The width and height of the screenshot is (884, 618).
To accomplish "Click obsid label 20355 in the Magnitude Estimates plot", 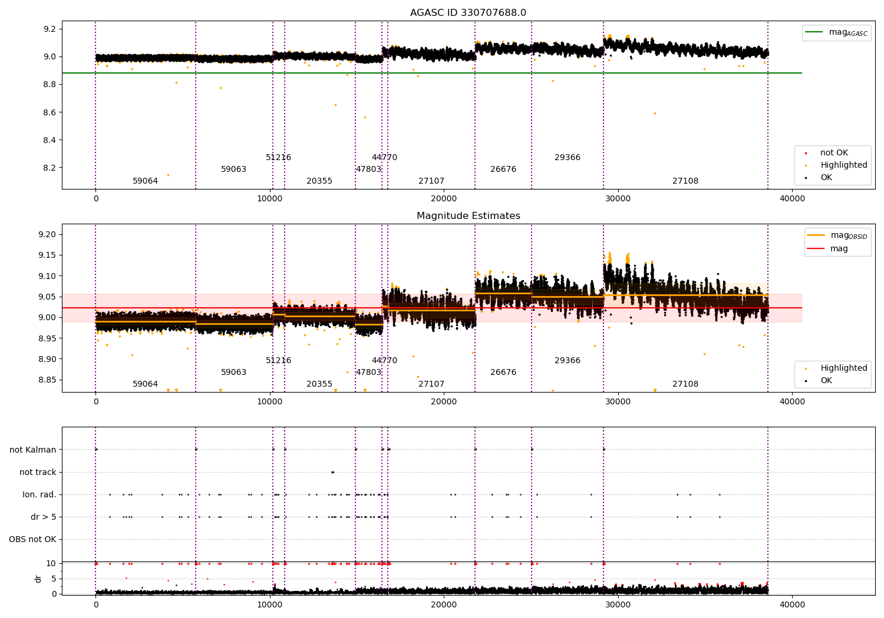I will [x=319, y=384].
